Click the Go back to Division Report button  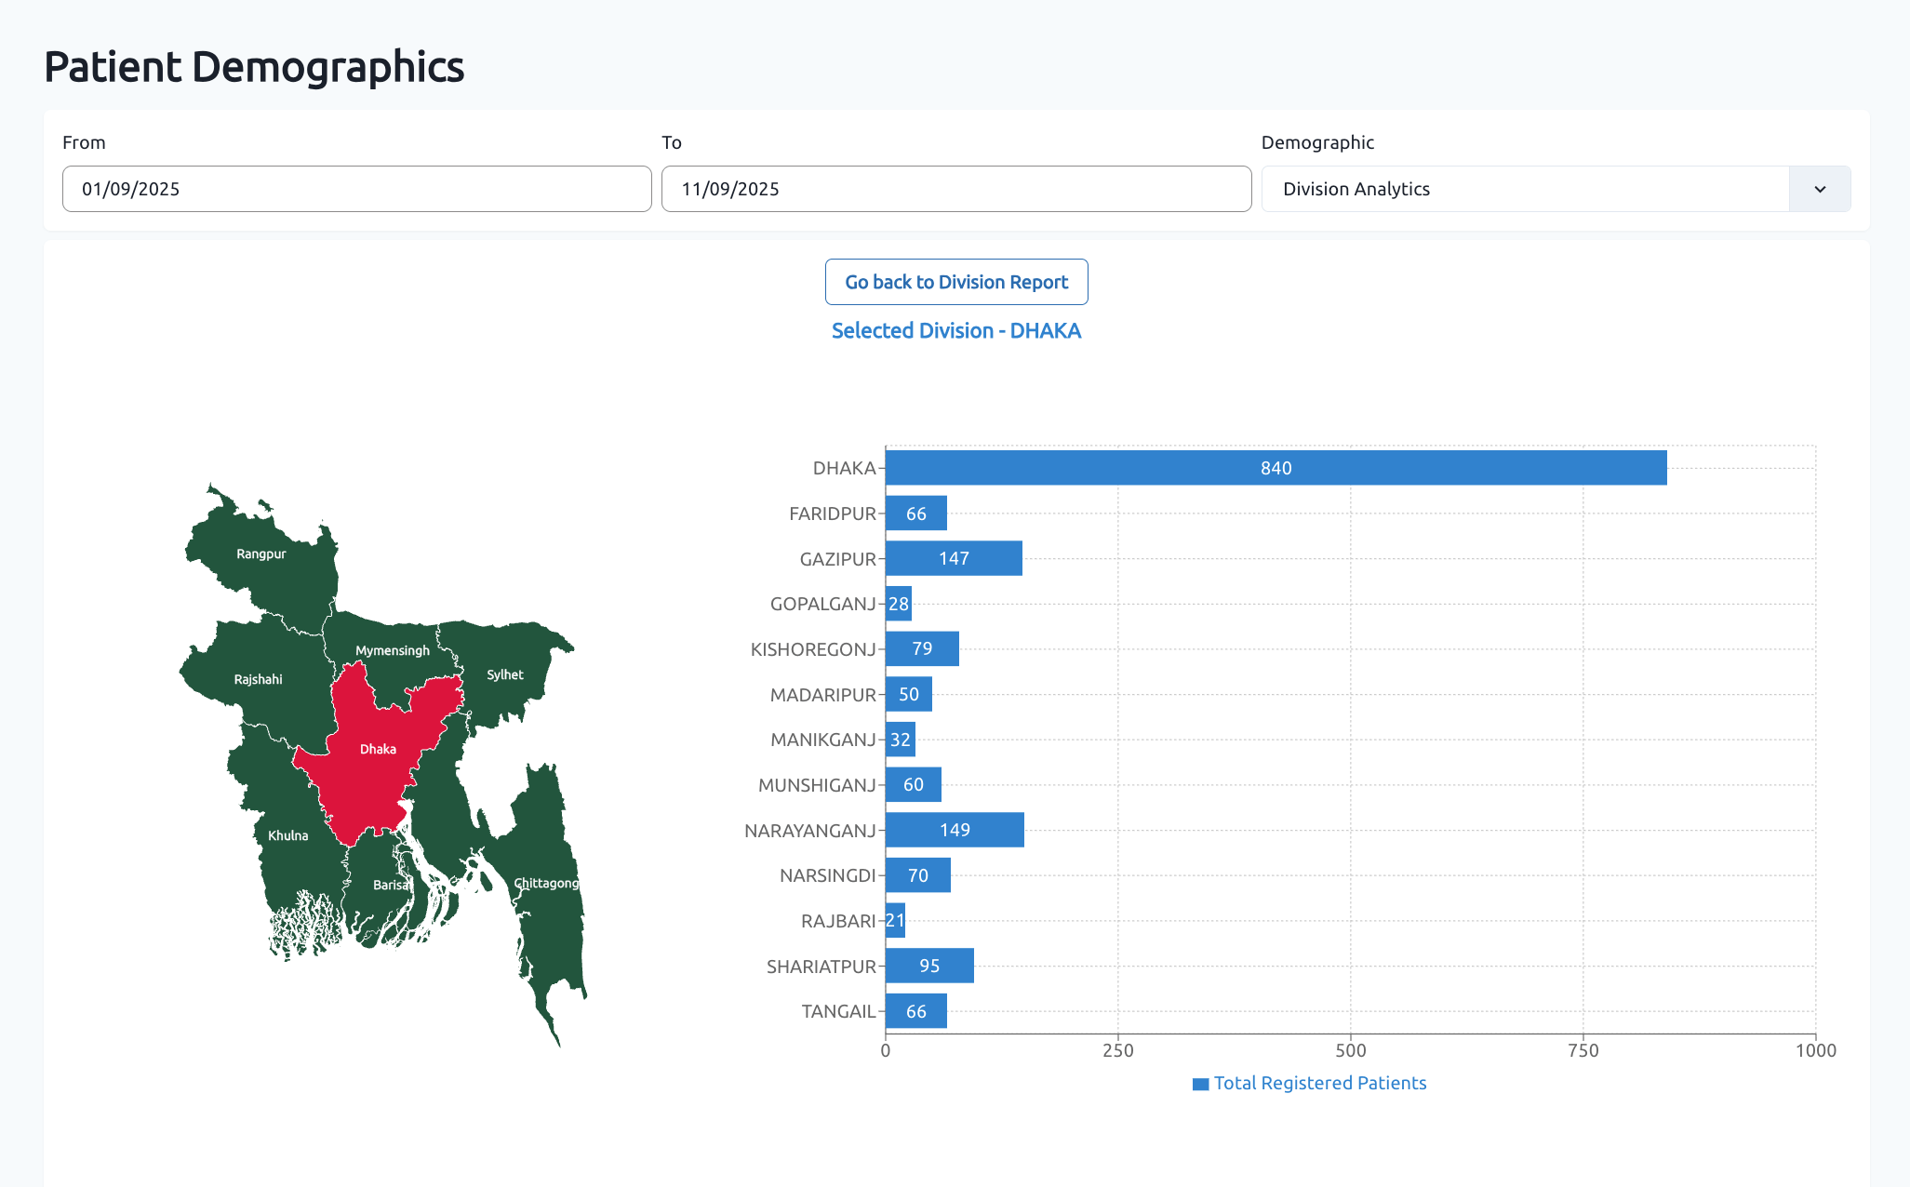(x=955, y=282)
